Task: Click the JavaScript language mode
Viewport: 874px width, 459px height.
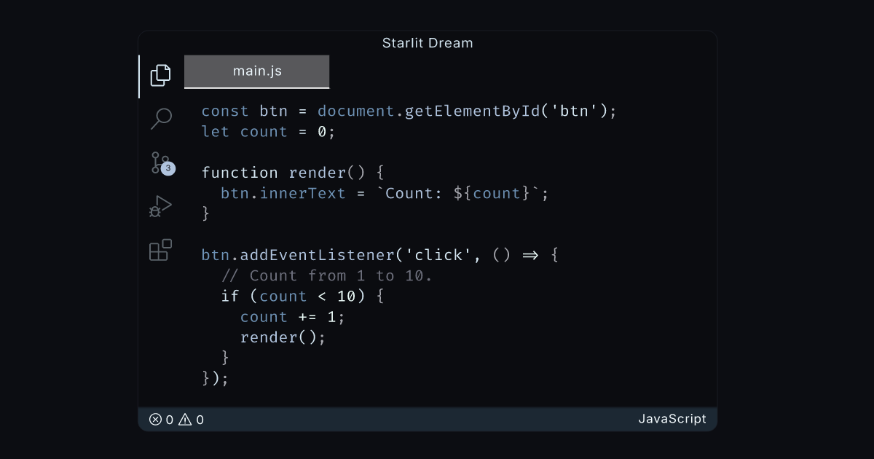Action: tap(672, 419)
